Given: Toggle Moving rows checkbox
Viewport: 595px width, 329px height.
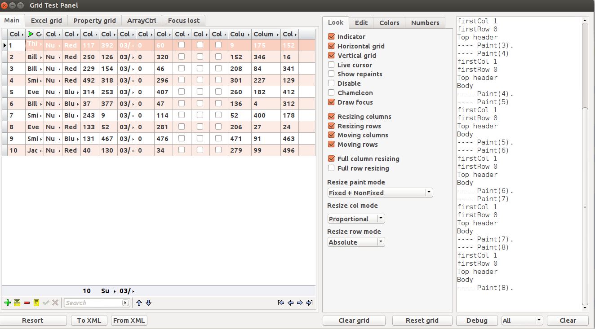Looking at the screenshot, I should pyautogui.click(x=332, y=145).
